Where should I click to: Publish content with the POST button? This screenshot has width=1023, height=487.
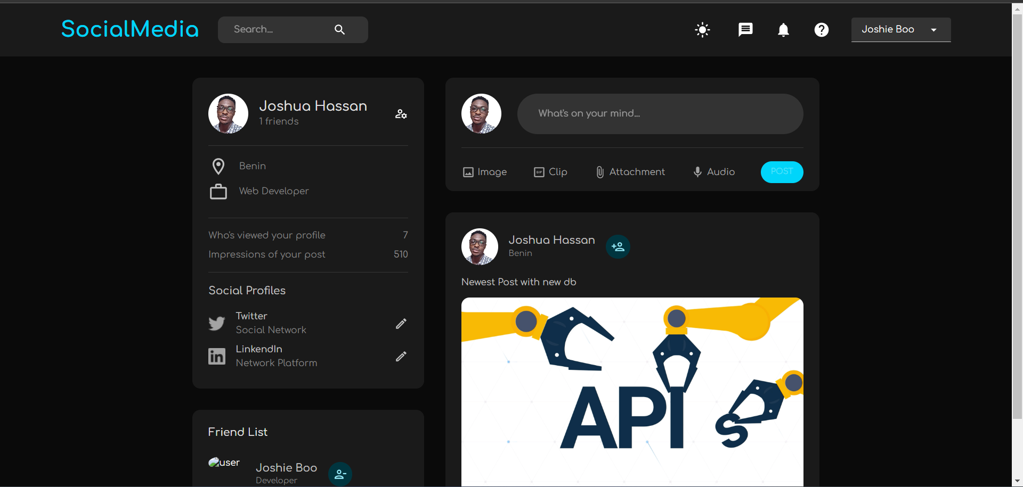782,172
